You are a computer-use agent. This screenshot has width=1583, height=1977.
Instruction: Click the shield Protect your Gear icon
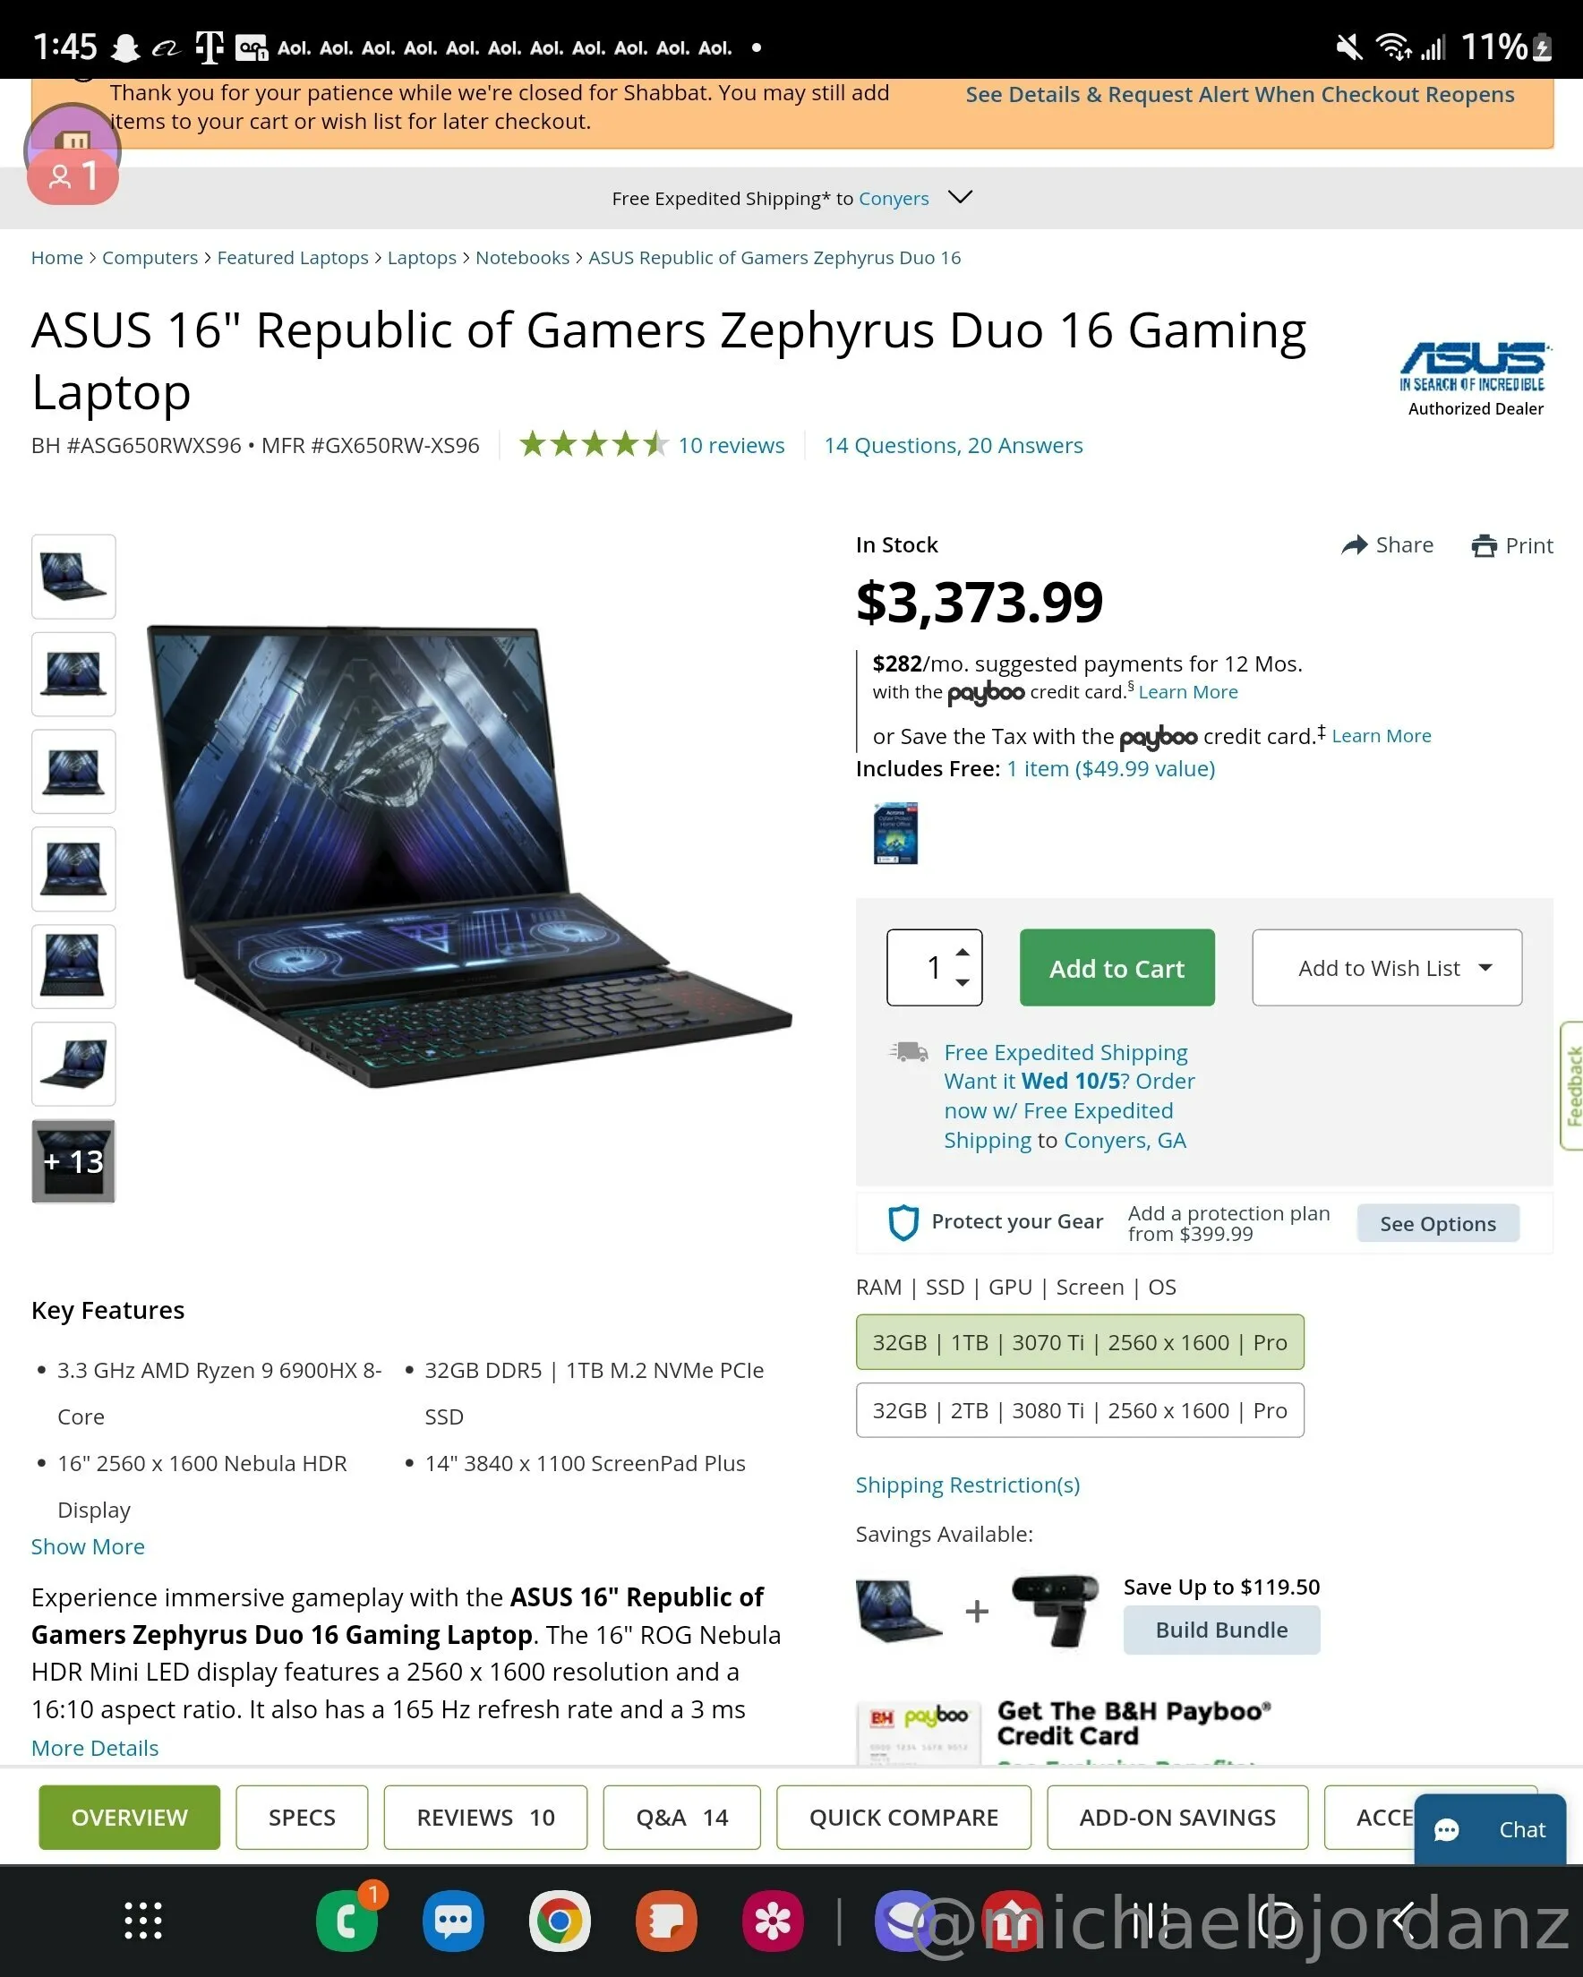[x=903, y=1222]
